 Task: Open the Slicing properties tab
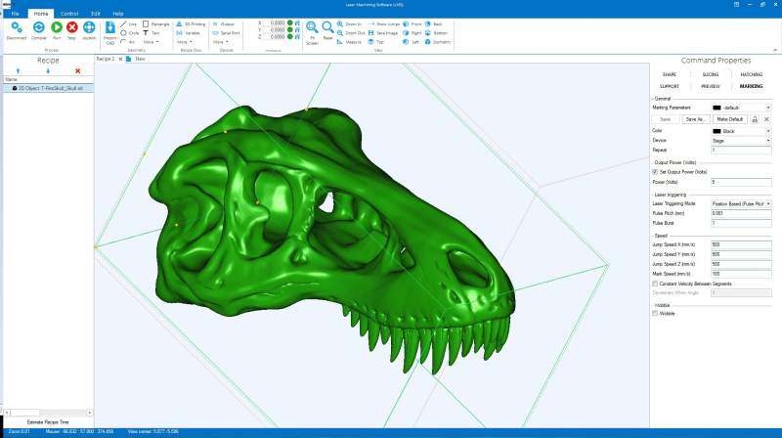(711, 74)
